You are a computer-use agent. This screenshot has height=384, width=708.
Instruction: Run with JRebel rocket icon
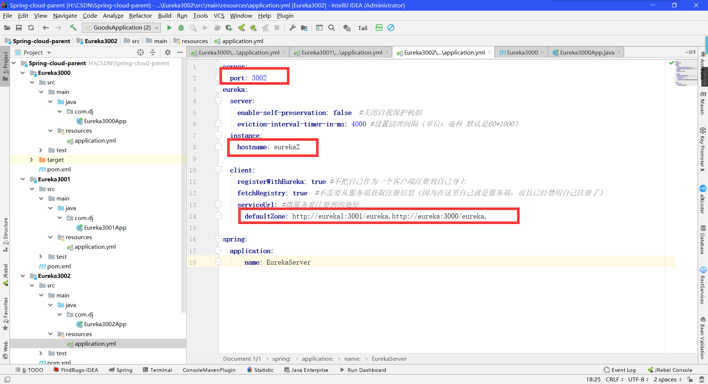(241, 28)
